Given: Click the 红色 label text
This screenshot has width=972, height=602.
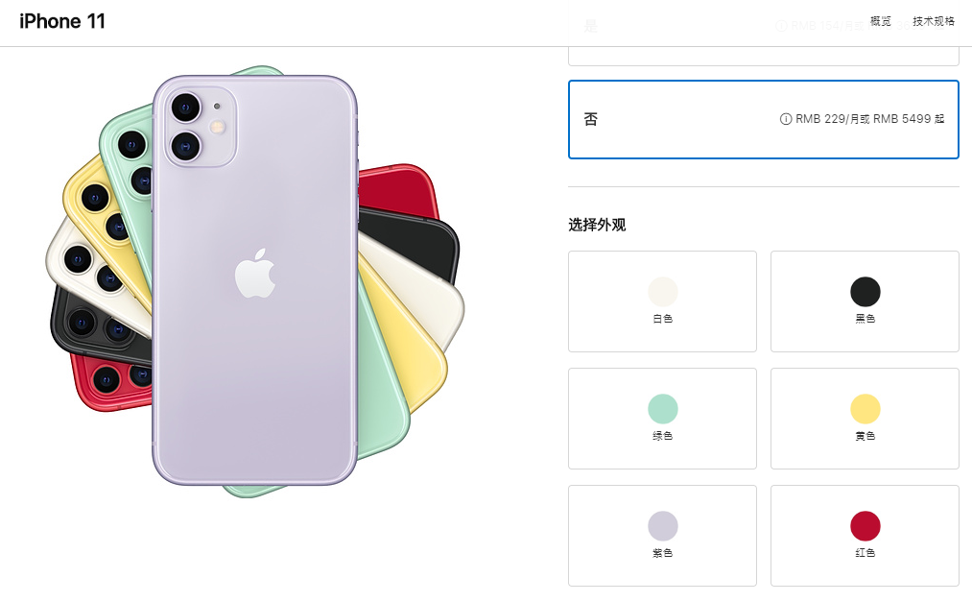Looking at the screenshot, I should [x=865, y=553].
